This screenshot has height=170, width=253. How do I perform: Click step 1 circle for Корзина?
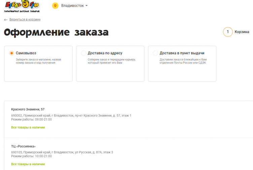(228, 32)
